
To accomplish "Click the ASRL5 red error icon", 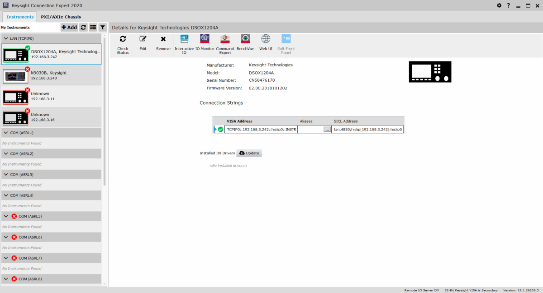I will (14, 216).
